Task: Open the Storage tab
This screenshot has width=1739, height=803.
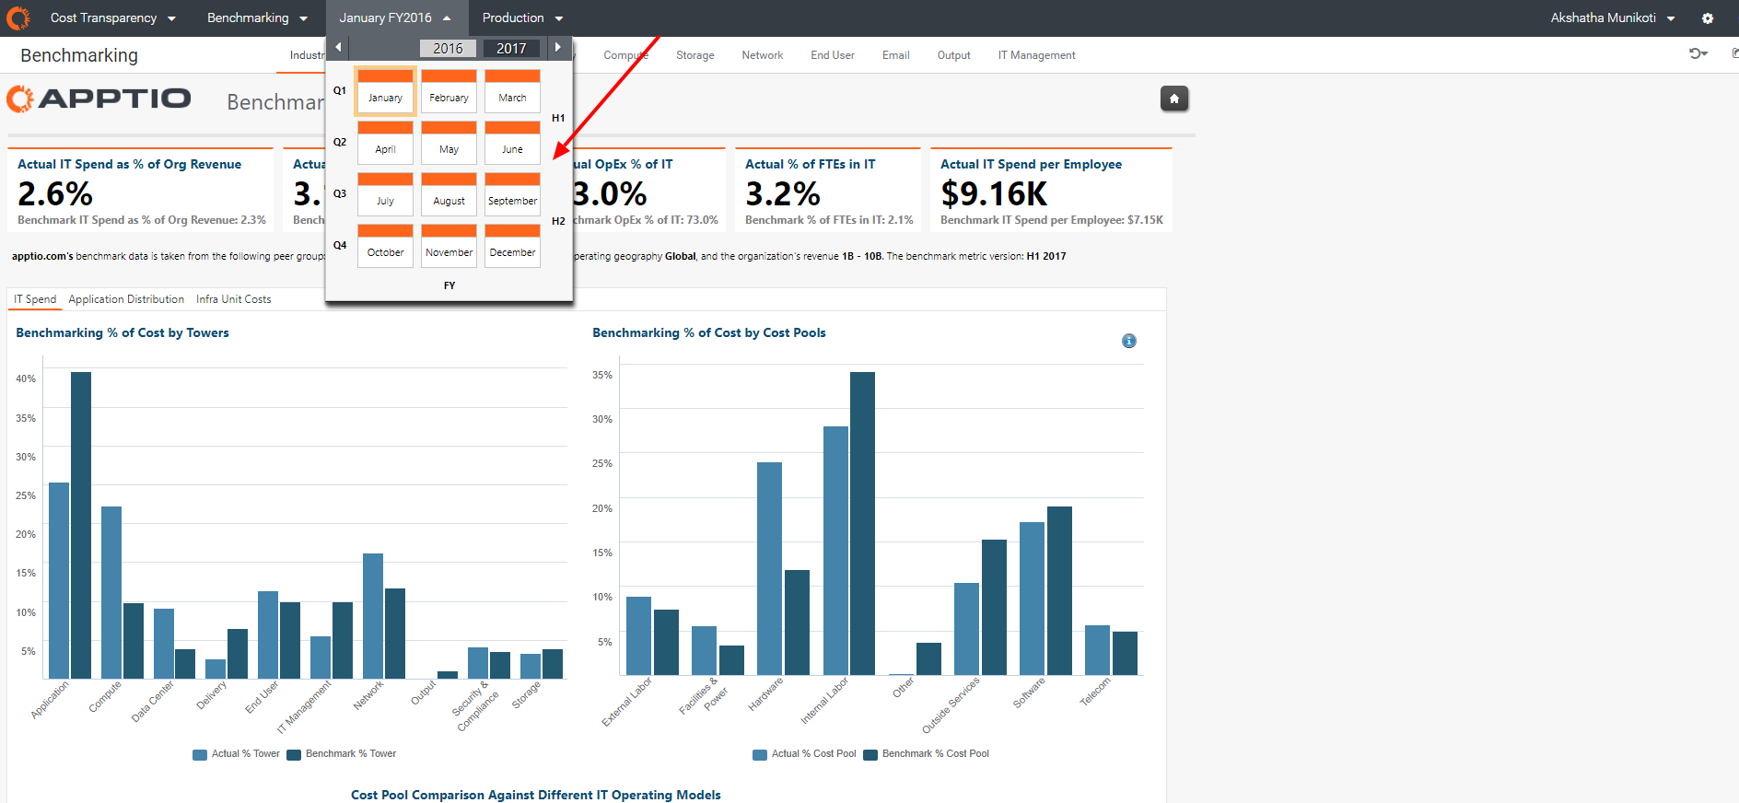Action: pyautogui.click(x=695, y=55)
